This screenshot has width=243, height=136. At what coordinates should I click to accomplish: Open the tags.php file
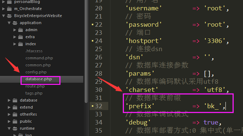[x=34, y=93]
